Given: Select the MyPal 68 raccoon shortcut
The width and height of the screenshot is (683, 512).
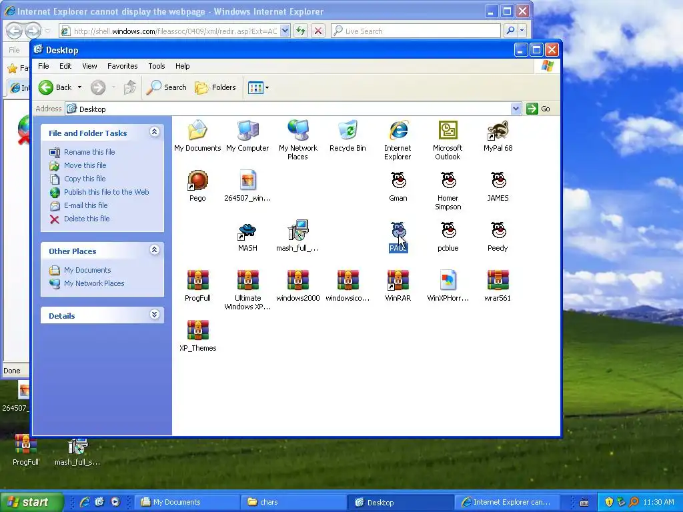Looking at the screenshot, I should tap(498, 130).
